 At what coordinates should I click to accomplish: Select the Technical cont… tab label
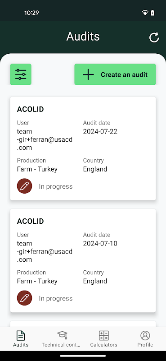pyautogui.click(x=61, y=345)
